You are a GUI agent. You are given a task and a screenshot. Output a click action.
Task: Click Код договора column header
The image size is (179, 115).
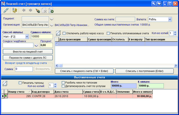[42, 92]
